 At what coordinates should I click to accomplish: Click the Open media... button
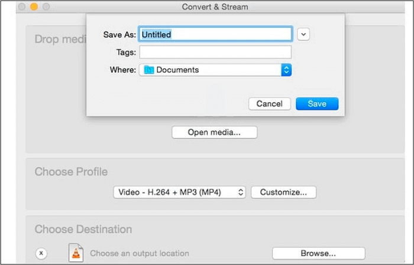pyautogui.click(x=214, y=132)
